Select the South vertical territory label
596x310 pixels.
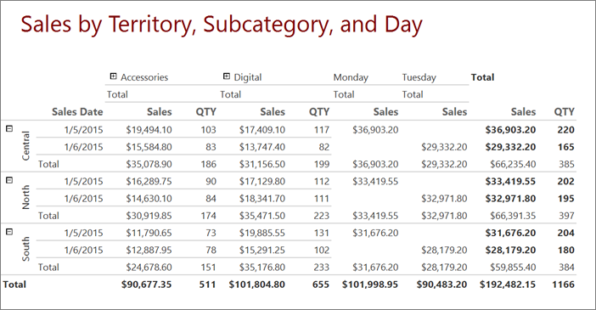tap(25, 249)
